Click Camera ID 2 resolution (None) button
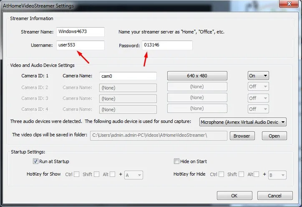Viewport: 302px width, 207px height. (x=197, y=87)
